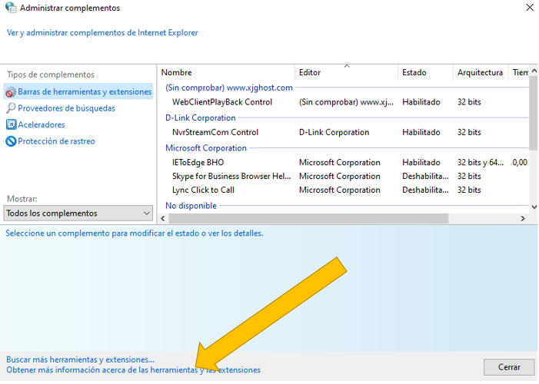Click the tracking protection blocked icon
Screen dimensions: 539x384
(x=11, y=141)
